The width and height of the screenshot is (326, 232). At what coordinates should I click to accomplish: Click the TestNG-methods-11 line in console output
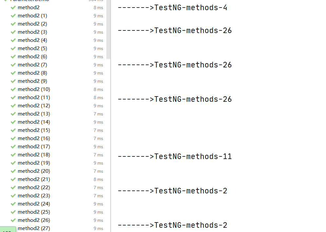[x=174, y=157]
